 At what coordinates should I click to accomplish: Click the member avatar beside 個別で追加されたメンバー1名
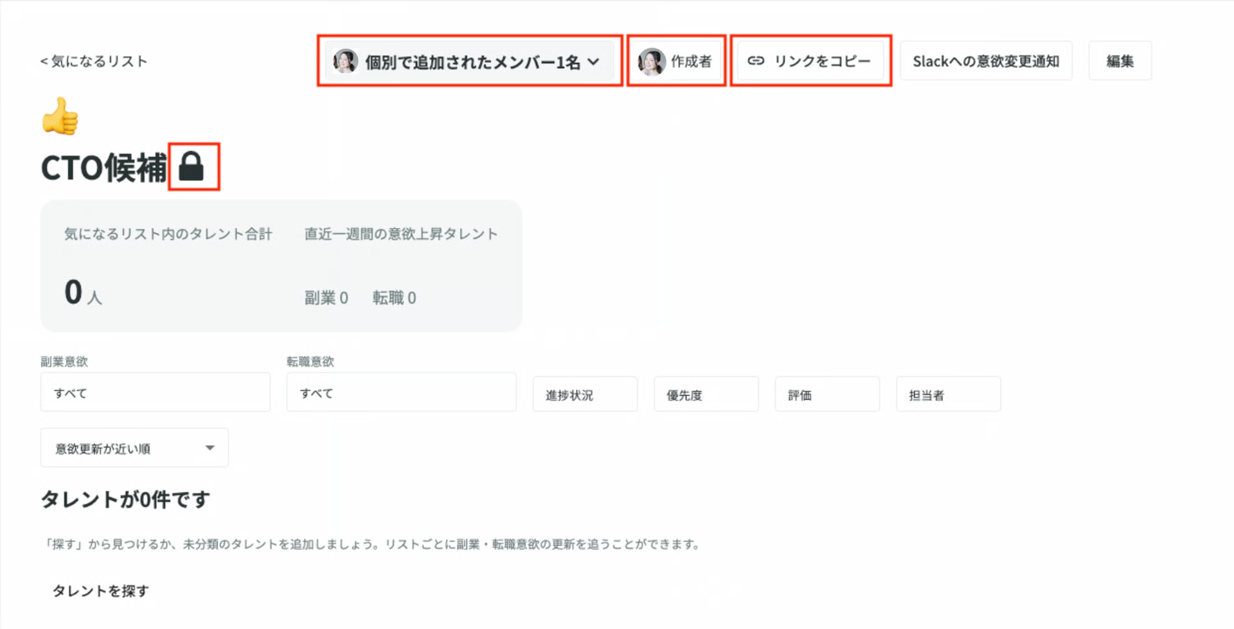tap(345, 61)
